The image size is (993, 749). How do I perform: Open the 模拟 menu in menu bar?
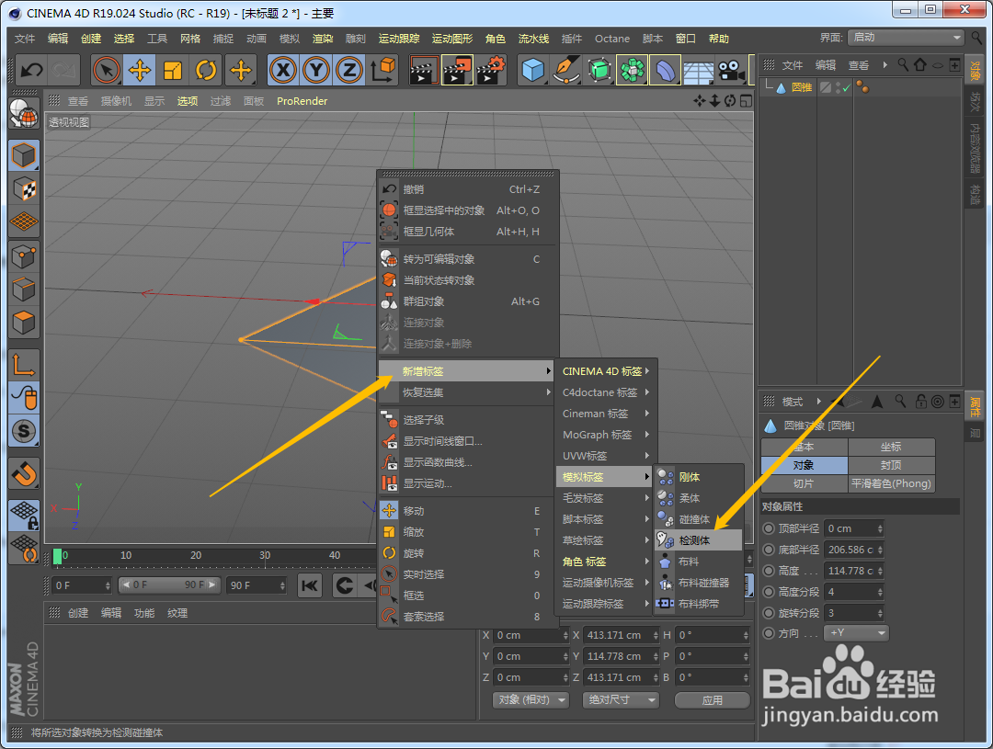pos(290,39)
